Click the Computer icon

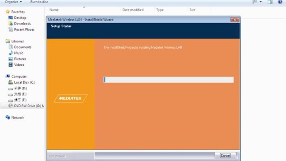(8, 76)
